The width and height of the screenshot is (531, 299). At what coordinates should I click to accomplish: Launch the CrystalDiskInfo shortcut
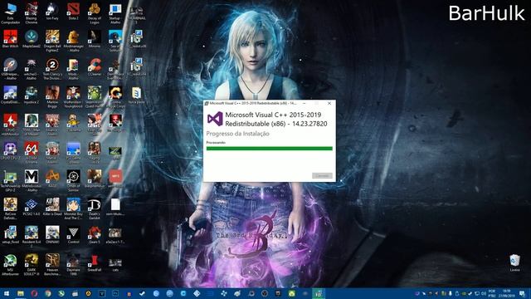(10, 95)
